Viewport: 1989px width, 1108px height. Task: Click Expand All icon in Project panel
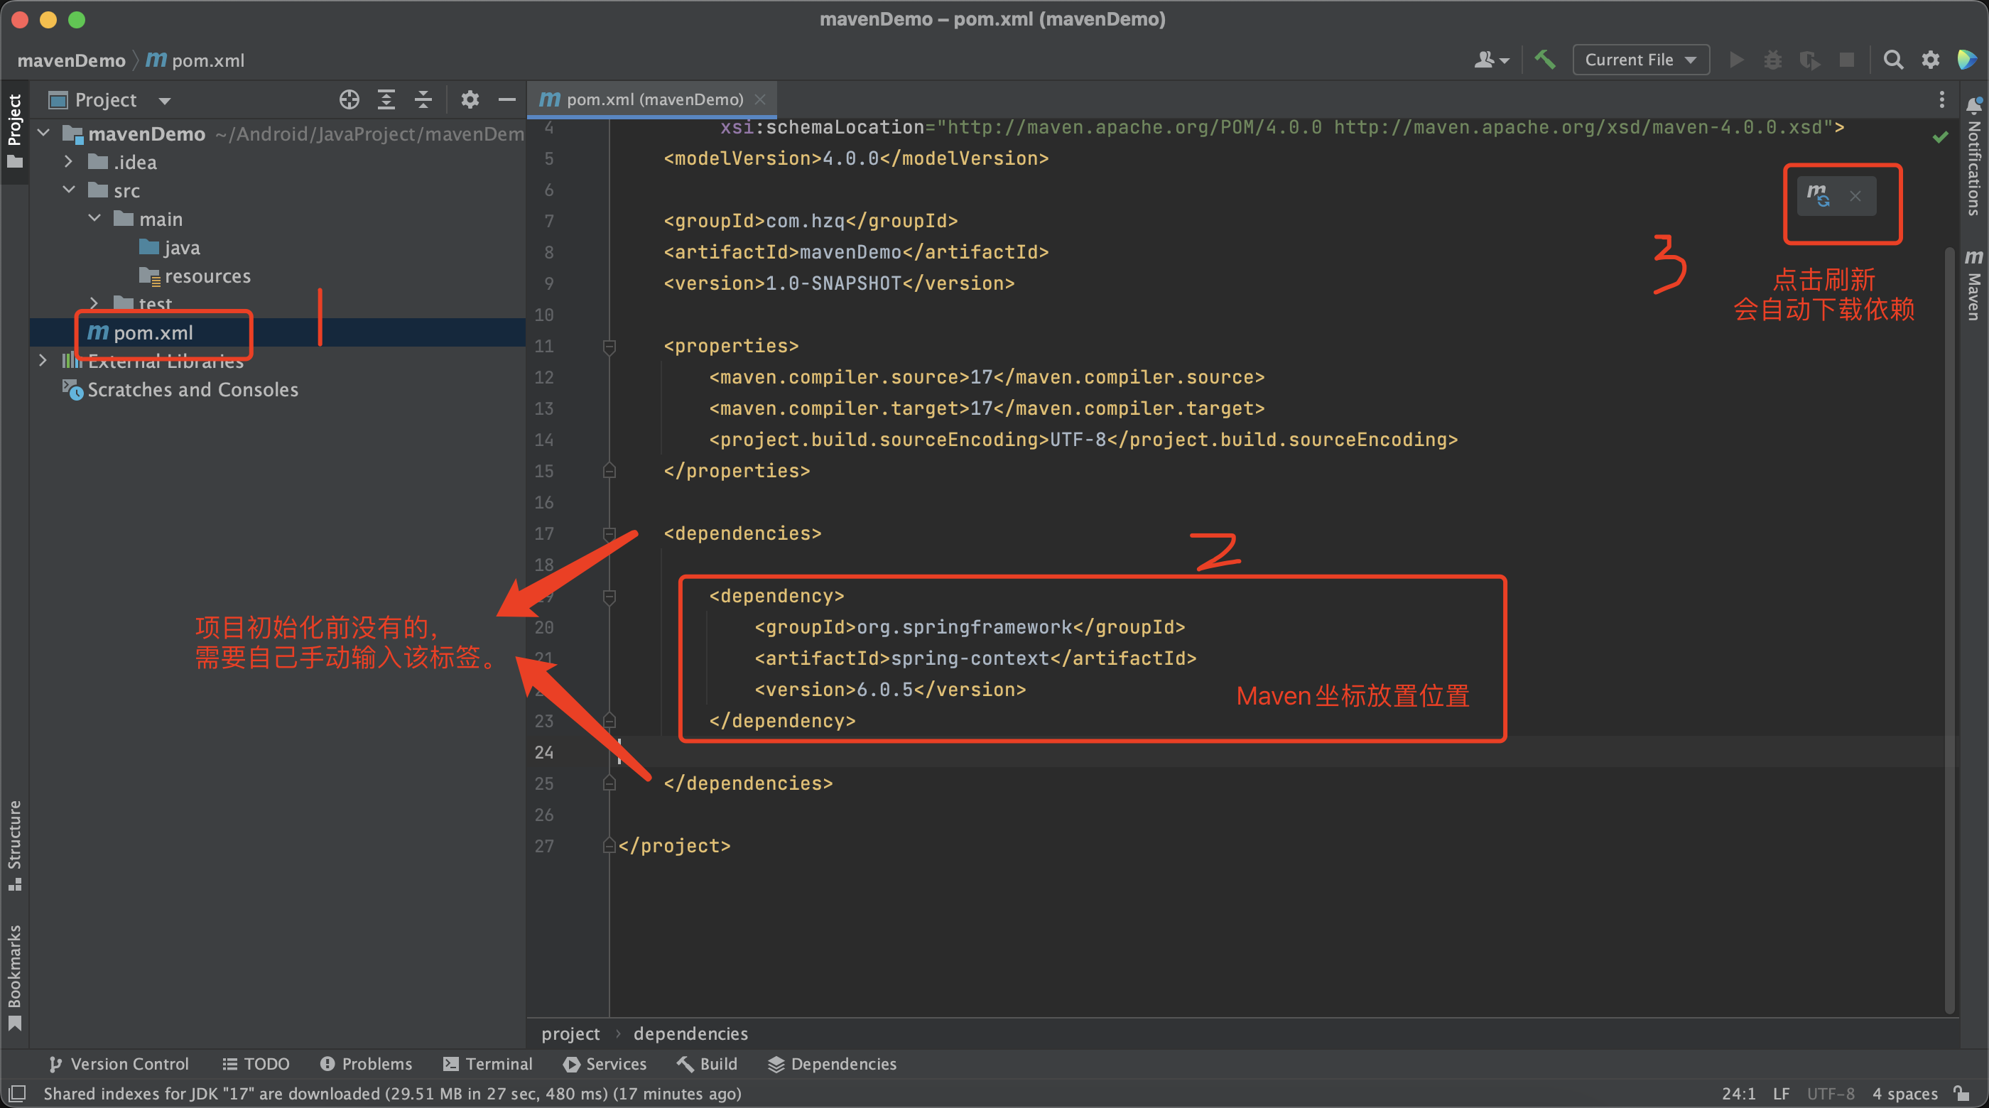click(386, 99)
